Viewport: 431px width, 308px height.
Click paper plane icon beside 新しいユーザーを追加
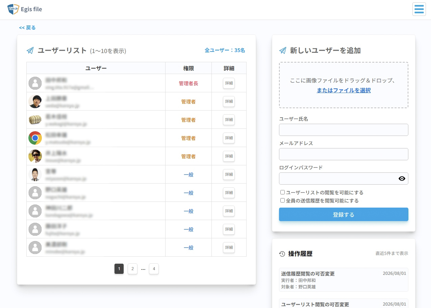[x=283, y=51]
